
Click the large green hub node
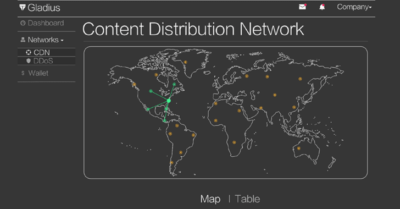(x=169, y=101)
